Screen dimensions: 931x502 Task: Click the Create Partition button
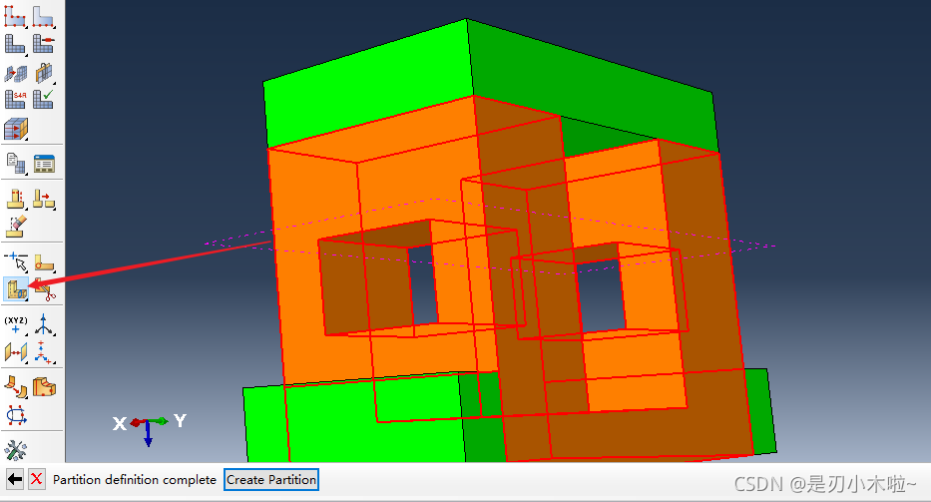tap(271, 480)
